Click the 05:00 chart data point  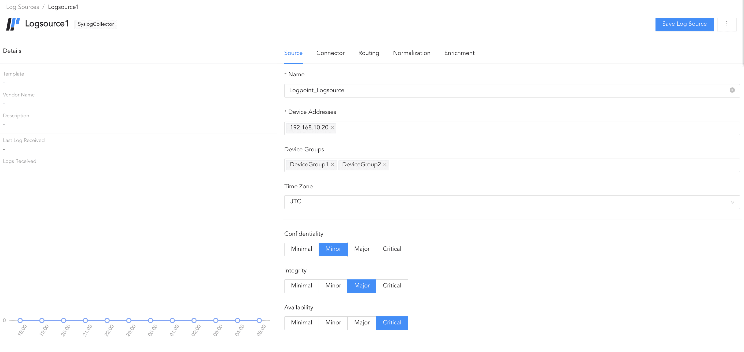coord(259,320)
